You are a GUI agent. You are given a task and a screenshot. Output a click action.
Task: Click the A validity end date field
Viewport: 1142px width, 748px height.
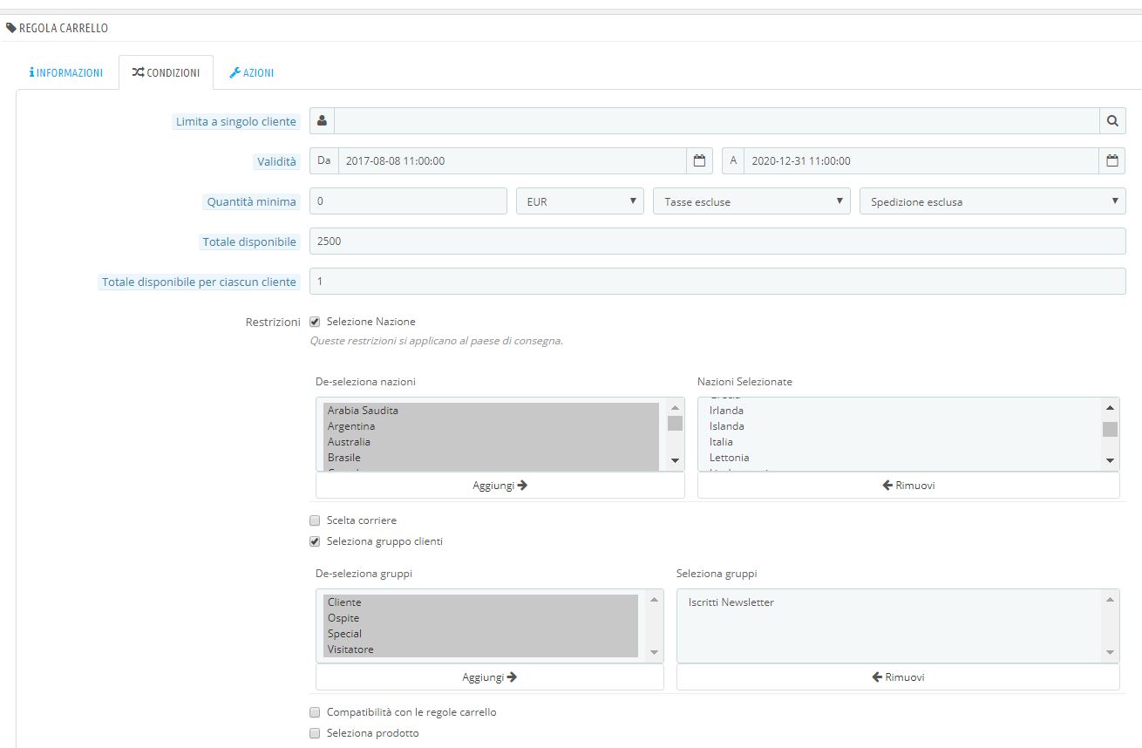tap(922, 160)
